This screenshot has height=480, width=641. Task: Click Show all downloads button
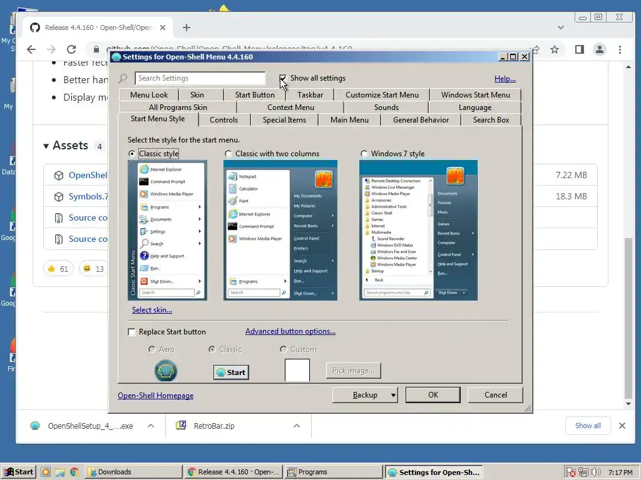(x=588, y=426)
